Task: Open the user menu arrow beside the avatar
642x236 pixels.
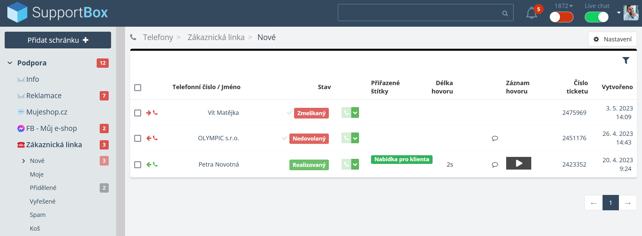Action: pyautogui.click(x=619, y=13)
